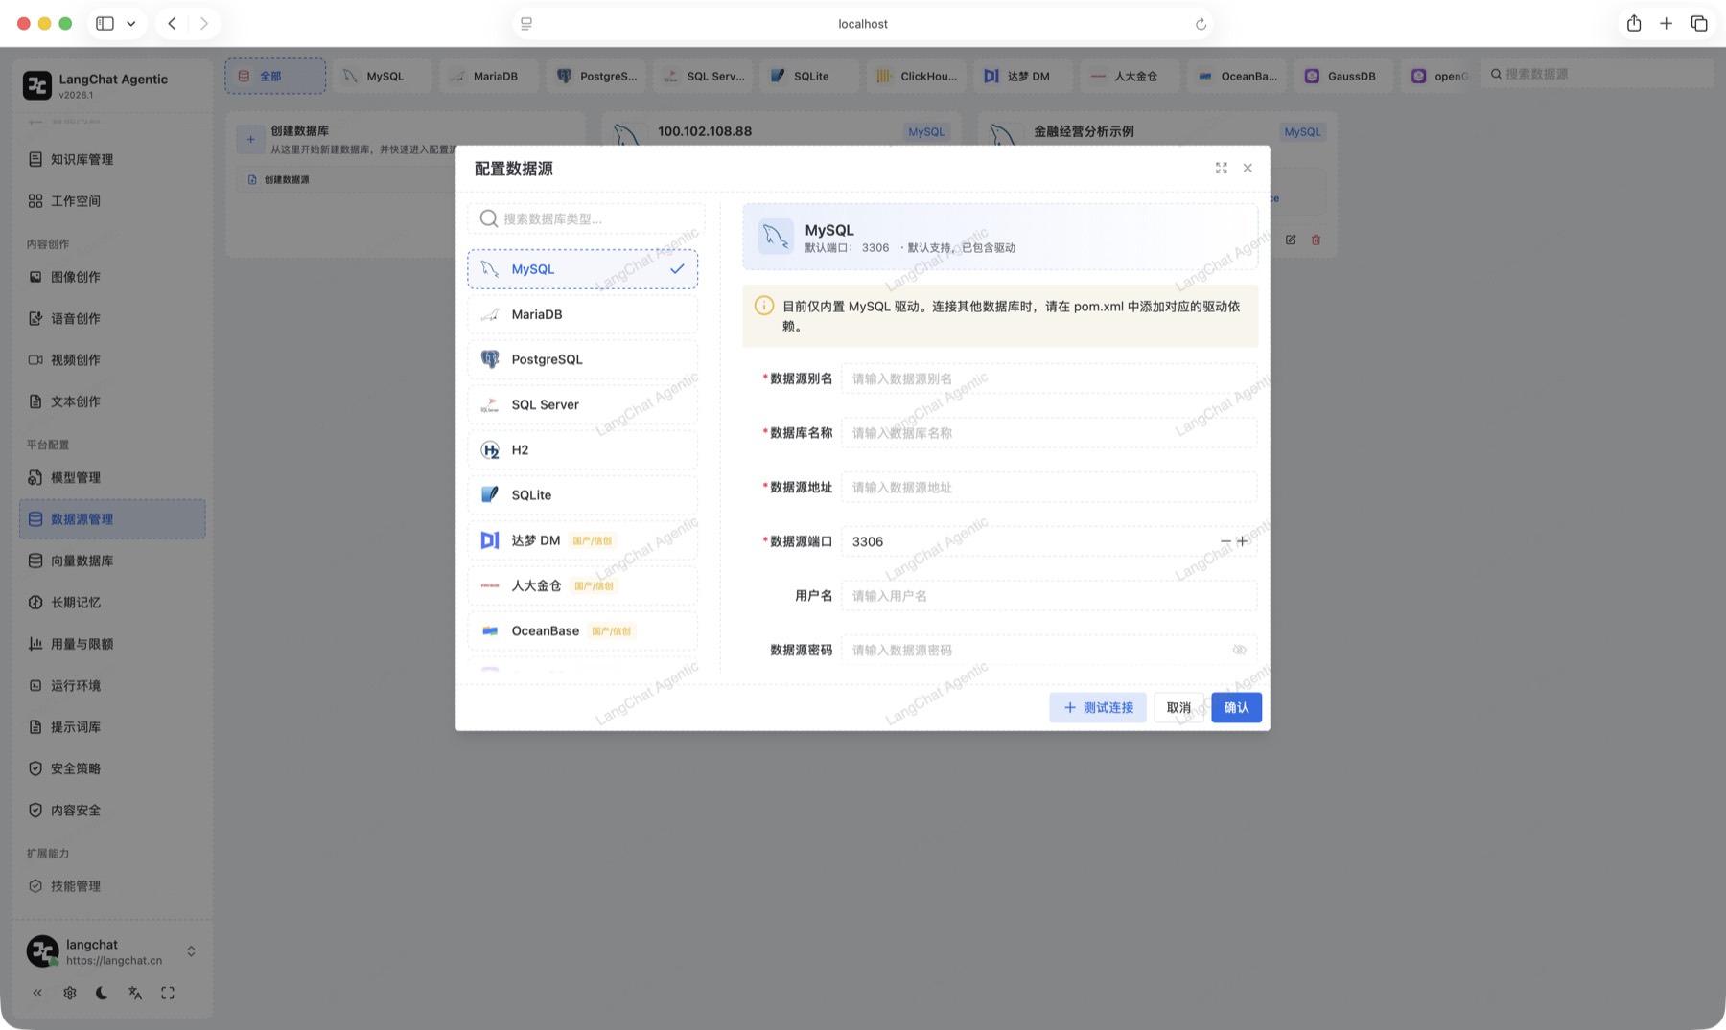Click the 搜索数据库类型 search box
This screenshot has height=1030, width=1726.
click(x=586, y=218)
